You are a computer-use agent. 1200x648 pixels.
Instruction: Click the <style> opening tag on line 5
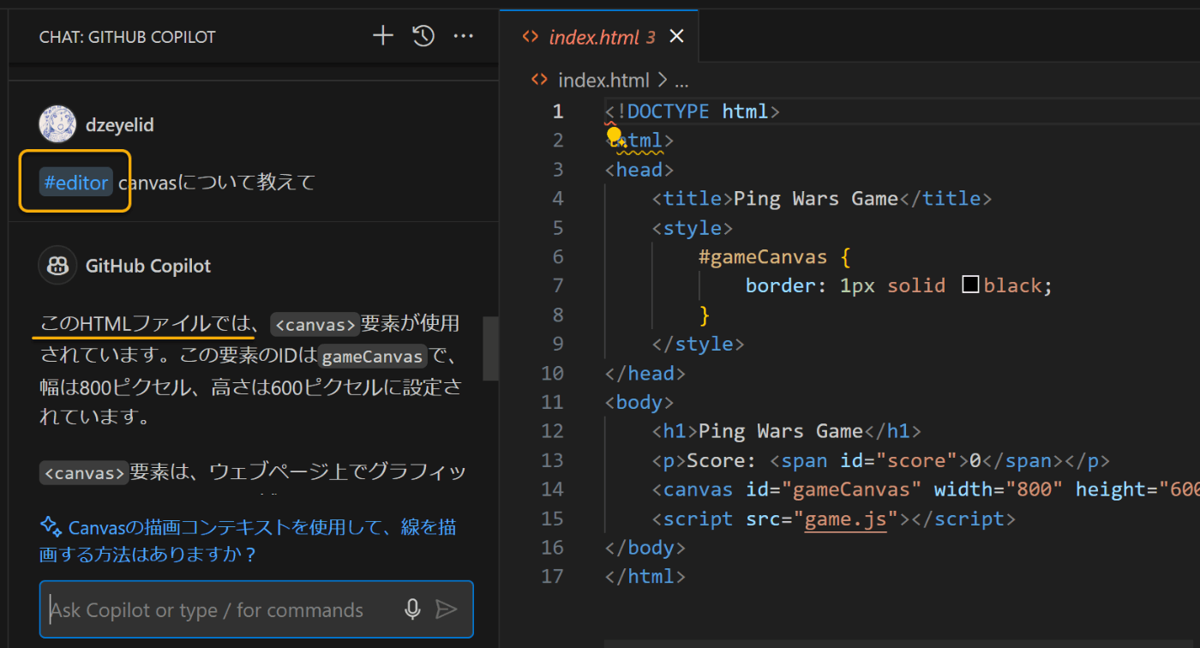pyautogui.click(x=693, y=228)
